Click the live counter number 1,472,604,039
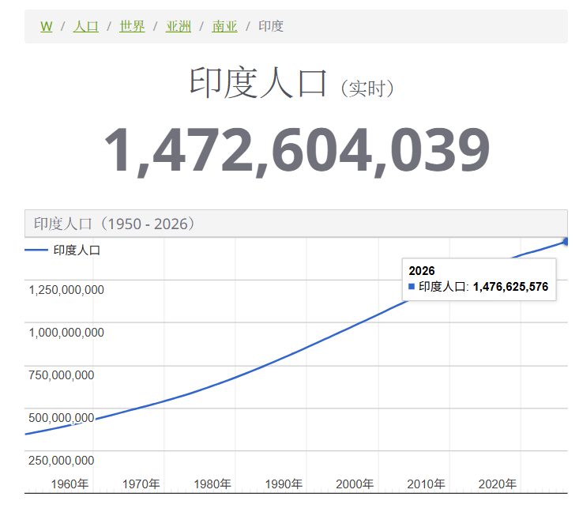Viewport: 579px width, 512px height. tap(296, 150)
